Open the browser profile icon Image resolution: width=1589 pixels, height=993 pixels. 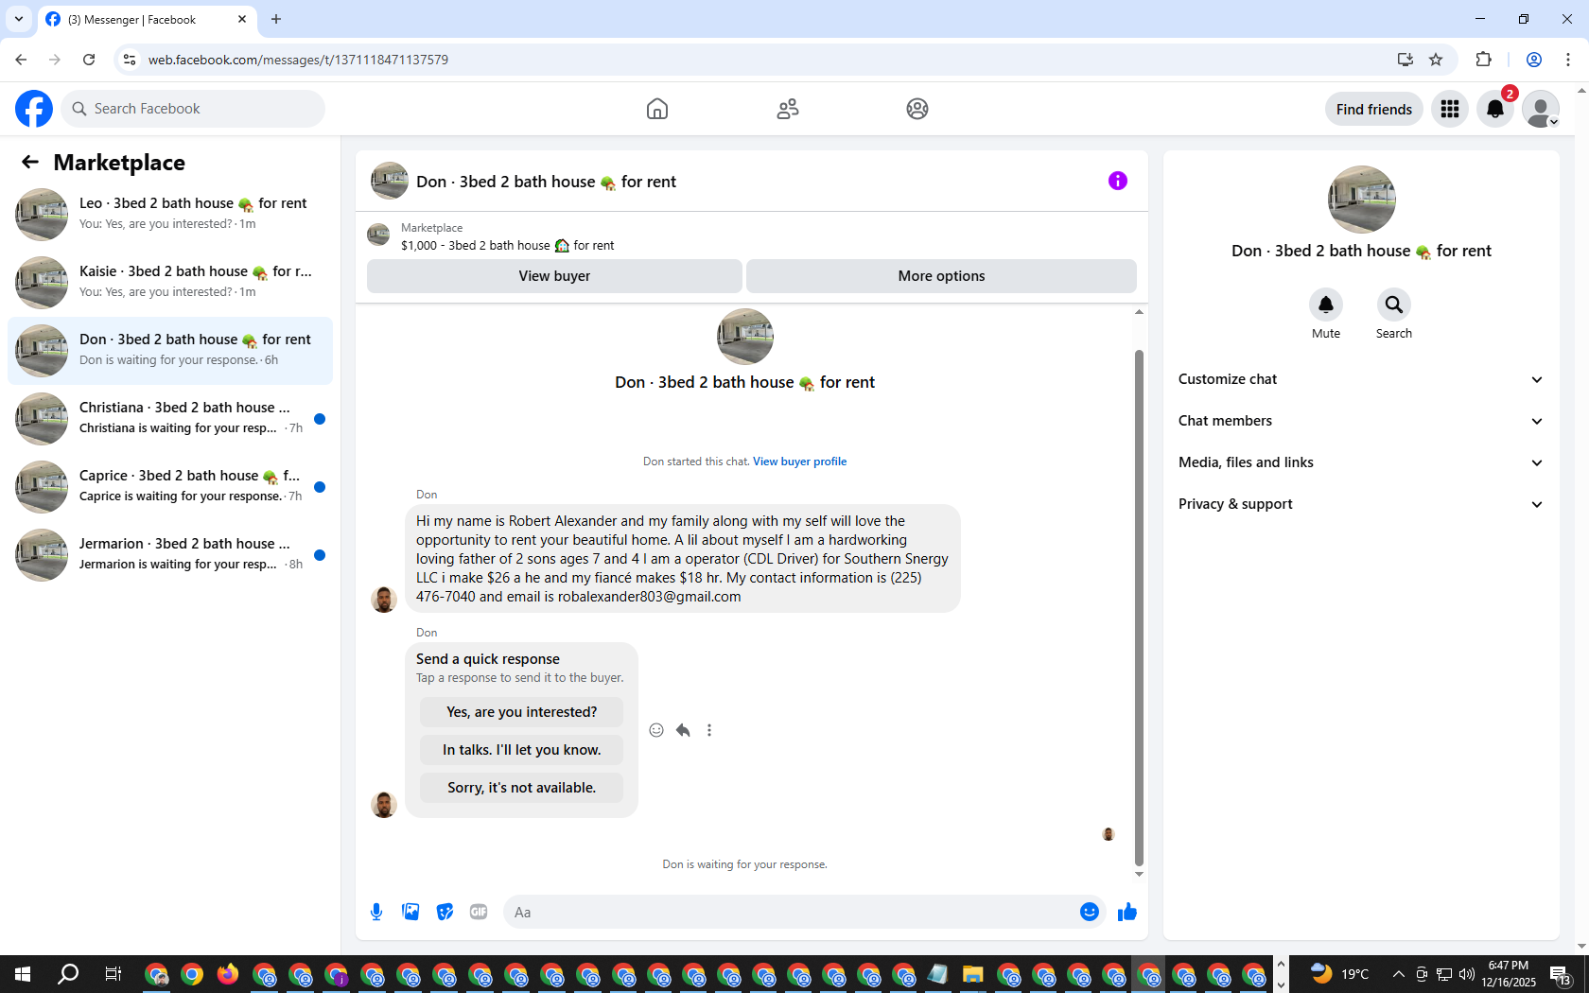point(1534,60)
